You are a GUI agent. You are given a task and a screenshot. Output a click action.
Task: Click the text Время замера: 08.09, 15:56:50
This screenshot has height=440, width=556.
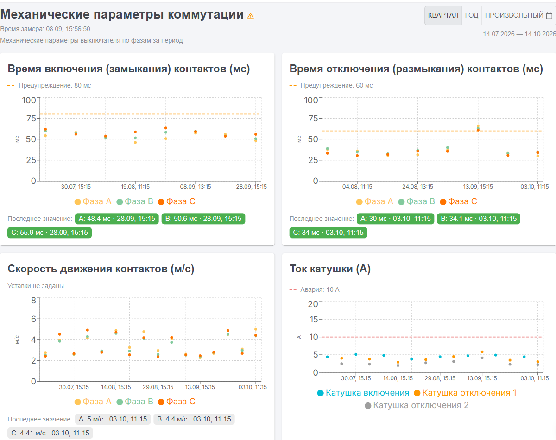click(45, 29)
